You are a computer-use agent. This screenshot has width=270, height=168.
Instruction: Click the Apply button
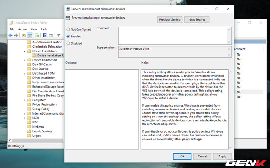click(222, 156)
